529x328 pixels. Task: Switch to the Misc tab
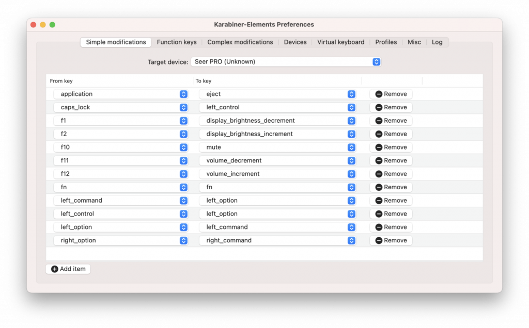tap(414, 42)
